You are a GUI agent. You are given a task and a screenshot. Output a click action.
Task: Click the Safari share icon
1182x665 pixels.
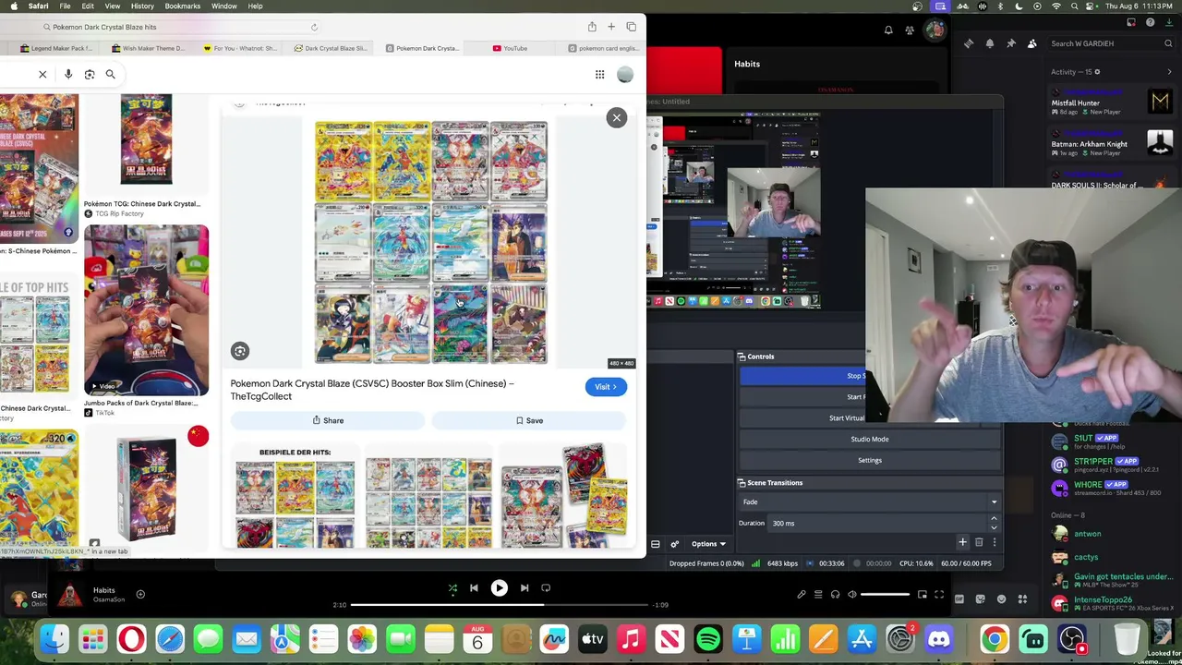(x=592, y=27)
